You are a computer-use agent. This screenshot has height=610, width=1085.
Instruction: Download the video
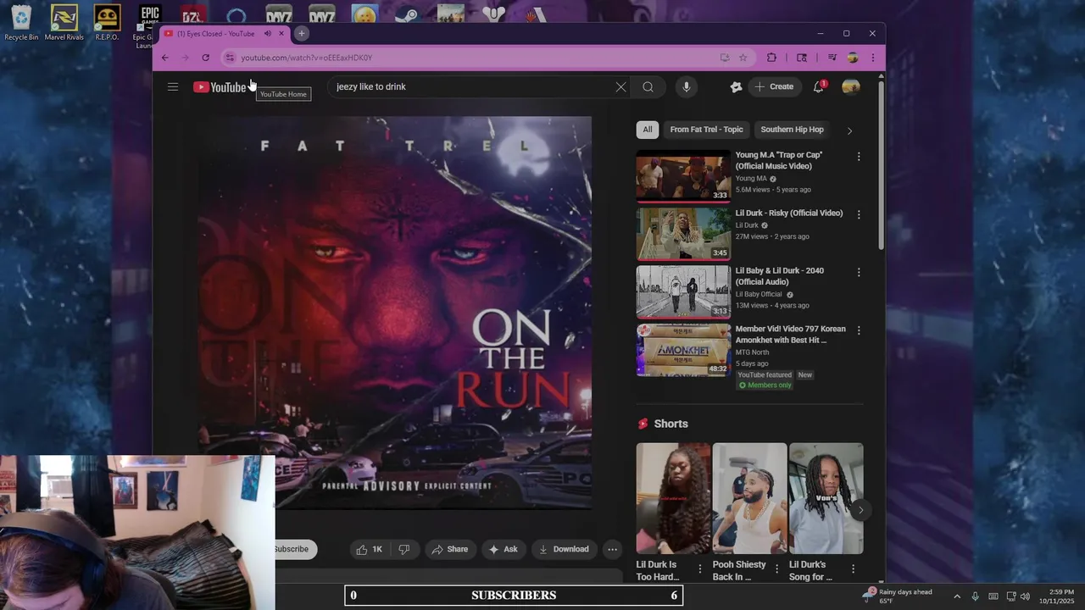[564, 549]
